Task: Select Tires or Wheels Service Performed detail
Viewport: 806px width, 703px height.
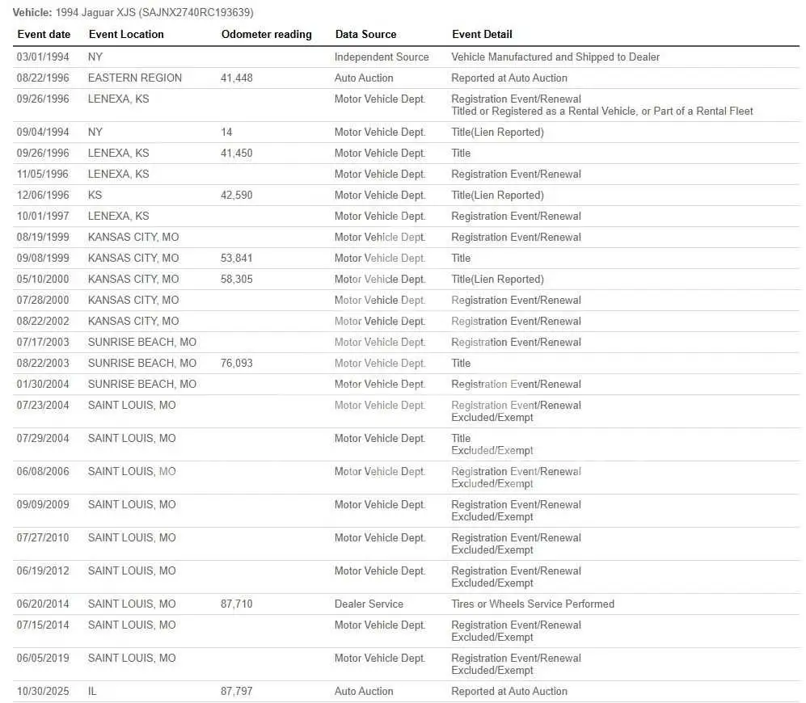Action: pyautogui.click(x=533, y=604)
